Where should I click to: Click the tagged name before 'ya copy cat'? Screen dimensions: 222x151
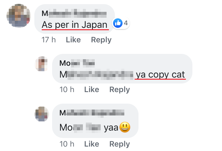point(96,75)
